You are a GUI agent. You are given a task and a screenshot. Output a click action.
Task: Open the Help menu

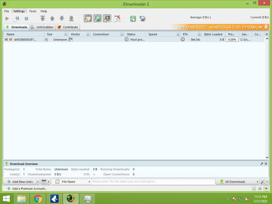tap(44, 11)
